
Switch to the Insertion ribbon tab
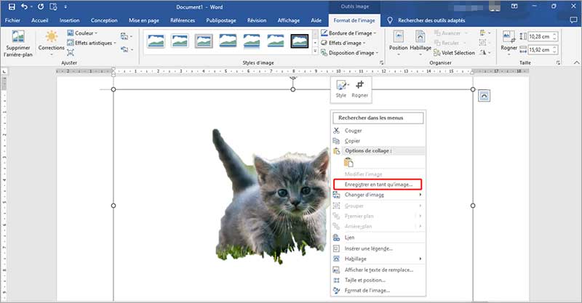click(x=70, y=20)
